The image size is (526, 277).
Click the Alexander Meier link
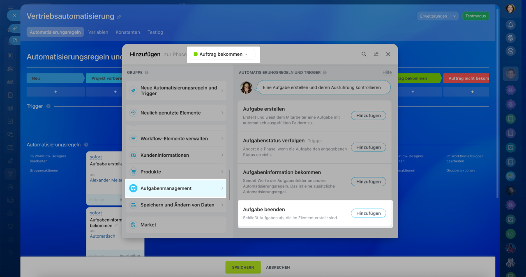(106, 180)
